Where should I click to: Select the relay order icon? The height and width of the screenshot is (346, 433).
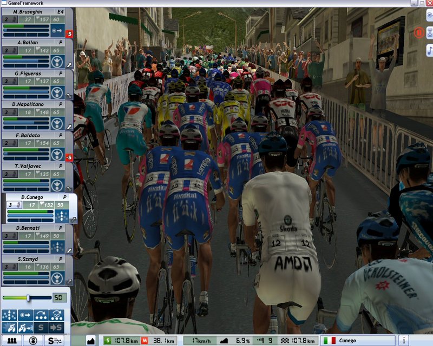click(x=40, y=316)
